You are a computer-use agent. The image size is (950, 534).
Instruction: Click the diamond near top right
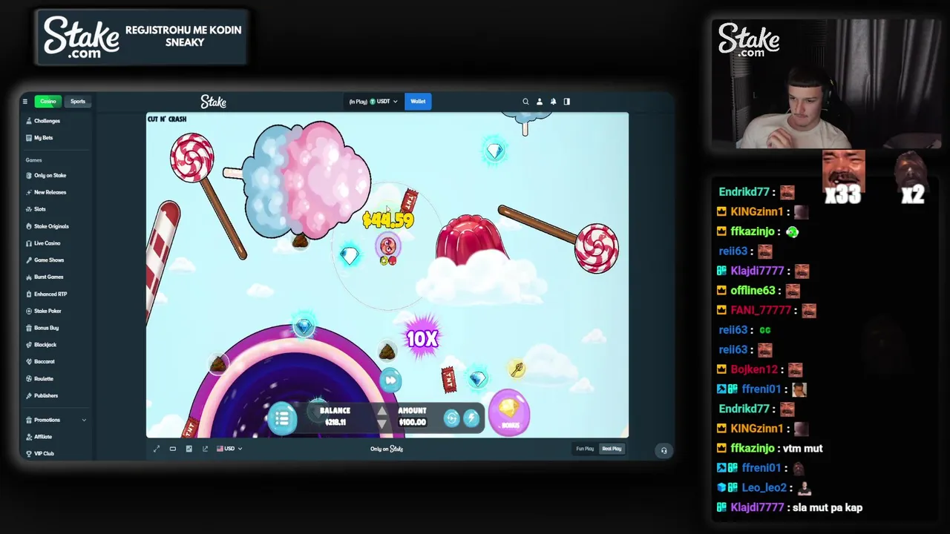[495, 151]
